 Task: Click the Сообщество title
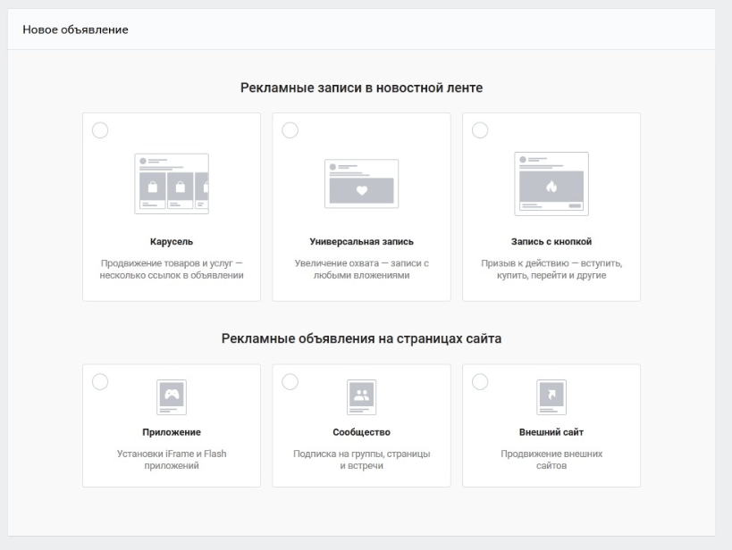pyautogui.click(x=362, y=432)
